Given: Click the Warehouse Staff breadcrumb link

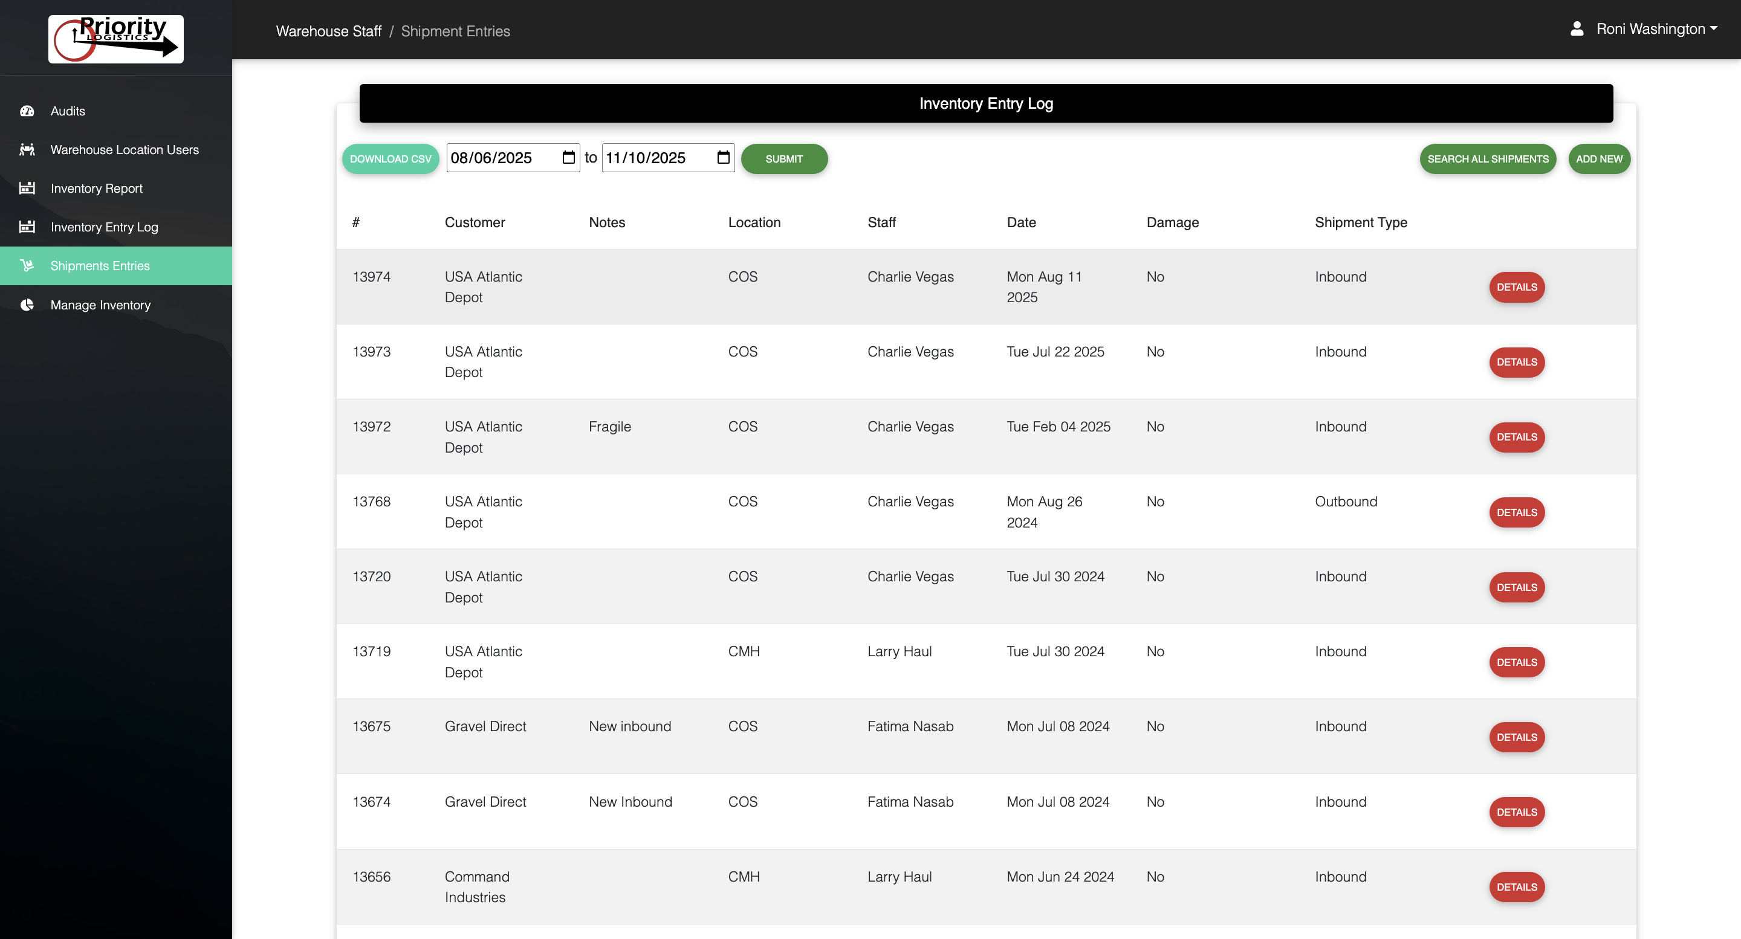Looking at the screenshot, I should click(328, 31).
